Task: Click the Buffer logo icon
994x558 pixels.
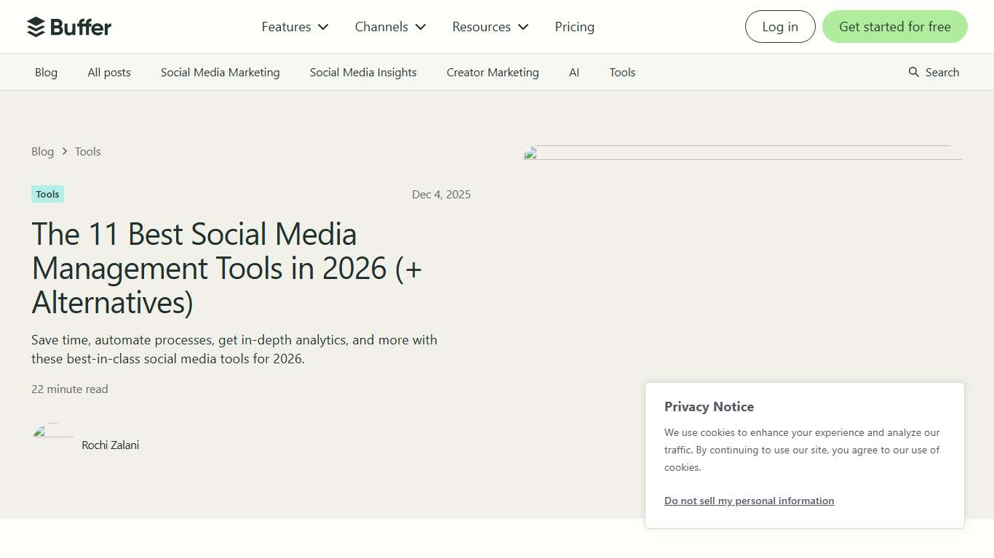Action: coord(34,26)
